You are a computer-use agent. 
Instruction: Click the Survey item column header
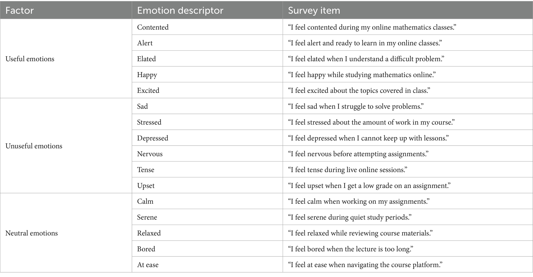314,10
